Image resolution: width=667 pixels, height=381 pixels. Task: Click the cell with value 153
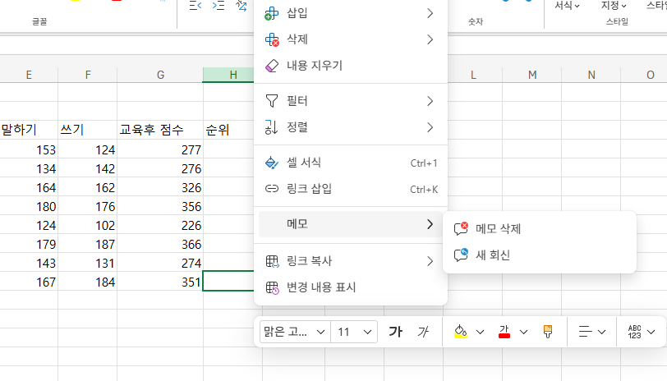(29, 149)
